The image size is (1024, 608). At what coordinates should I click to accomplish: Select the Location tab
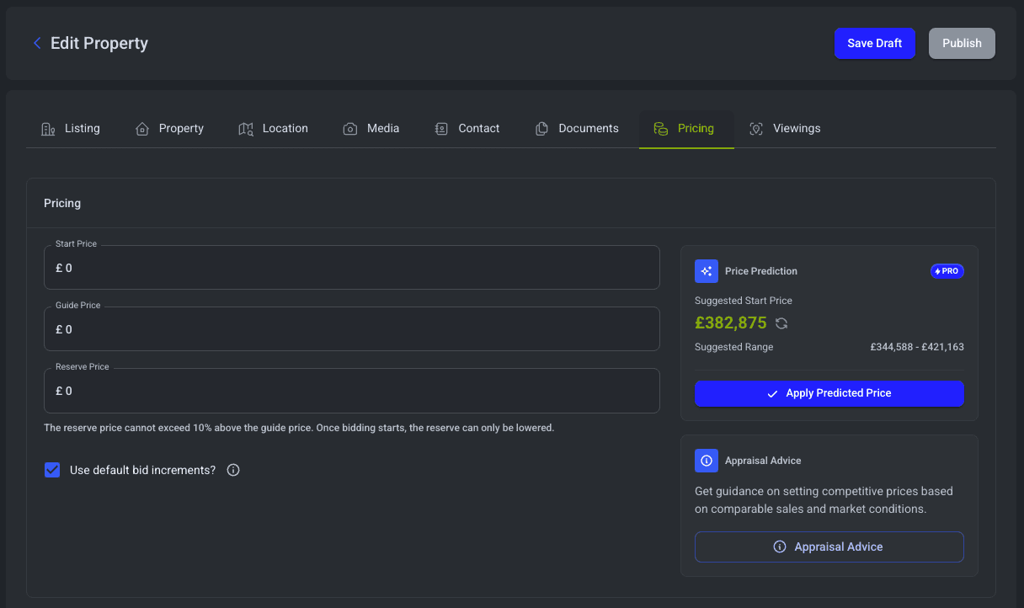coord(273,129)
